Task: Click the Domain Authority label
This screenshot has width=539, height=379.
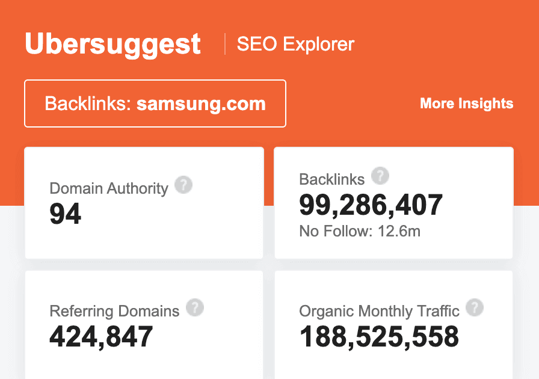Action: tap(109, 188)
